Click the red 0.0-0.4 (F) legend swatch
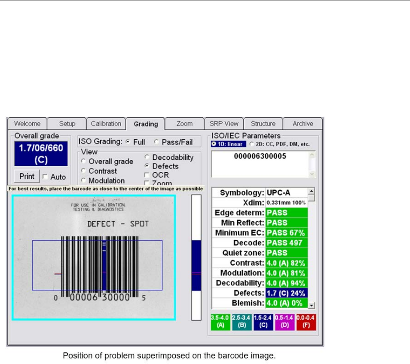Image resolution: width=410 pixels, height=364 pixels. tap(306, 322)
